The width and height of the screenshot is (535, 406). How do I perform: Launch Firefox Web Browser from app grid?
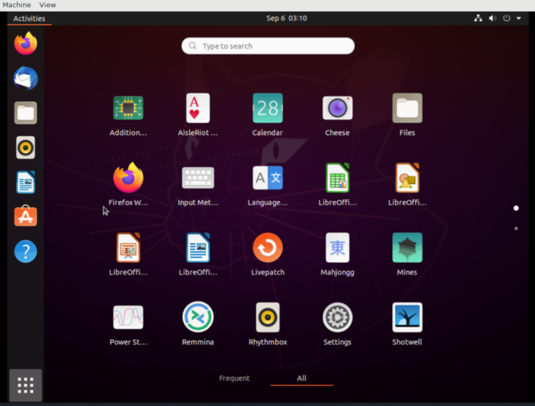coord(128,178)
